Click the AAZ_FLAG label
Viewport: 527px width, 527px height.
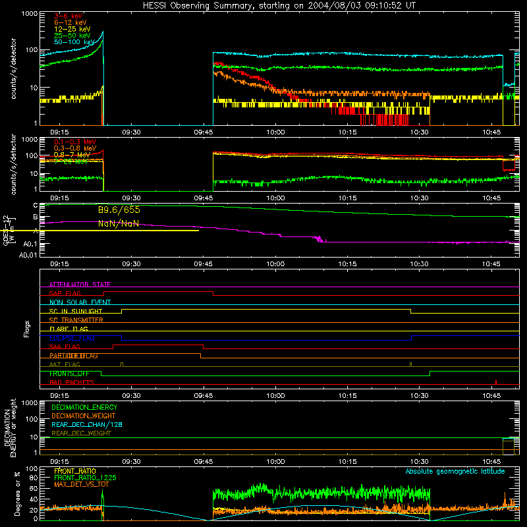[x=65, y=364]
